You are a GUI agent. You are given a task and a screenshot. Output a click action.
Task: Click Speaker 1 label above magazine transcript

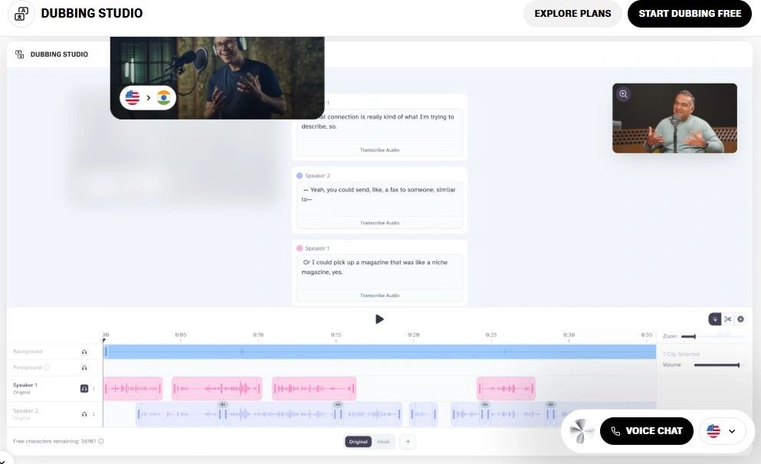point(317,248)
